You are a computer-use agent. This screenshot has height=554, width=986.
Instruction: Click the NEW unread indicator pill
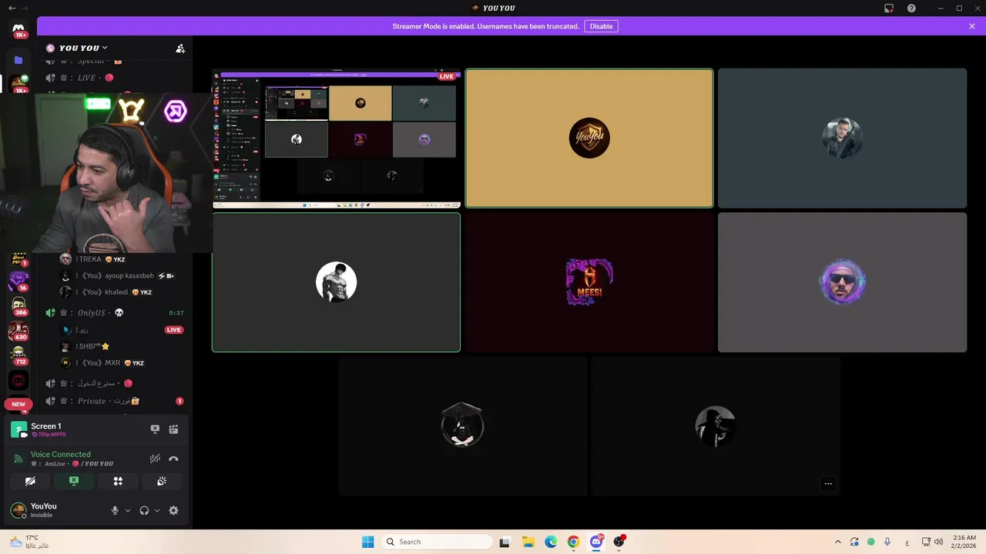click(x=18, y=404)
